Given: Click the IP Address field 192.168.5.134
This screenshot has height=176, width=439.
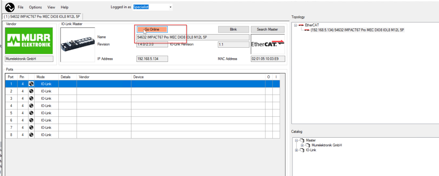Looking at the screenshot, I should coord(152,59).
